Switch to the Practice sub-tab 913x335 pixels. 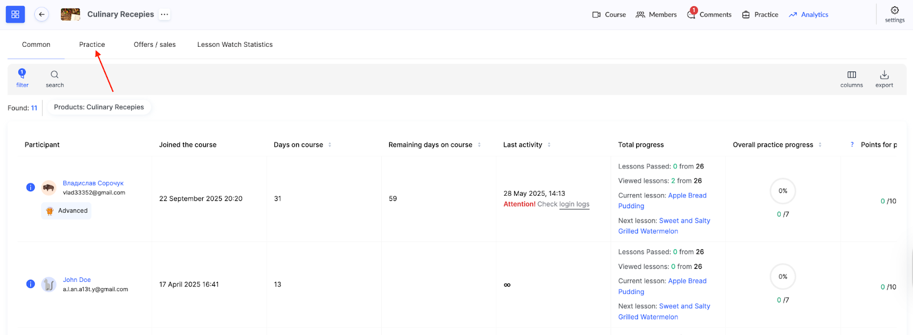pos(92,45)
